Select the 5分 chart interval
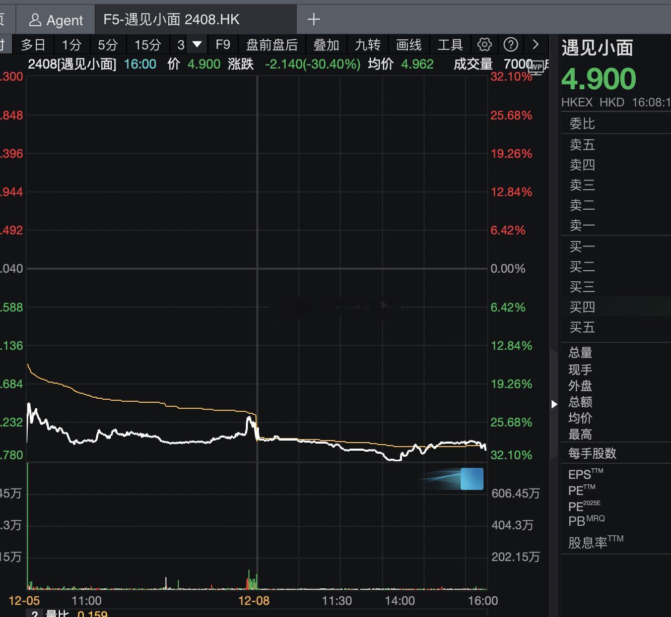Viewport: 671px width, 617px height. [107, 45]
